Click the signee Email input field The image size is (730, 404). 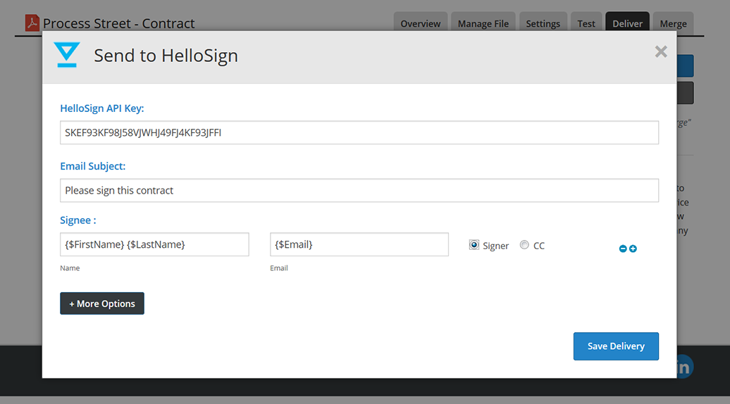click(x=359, y=244)
